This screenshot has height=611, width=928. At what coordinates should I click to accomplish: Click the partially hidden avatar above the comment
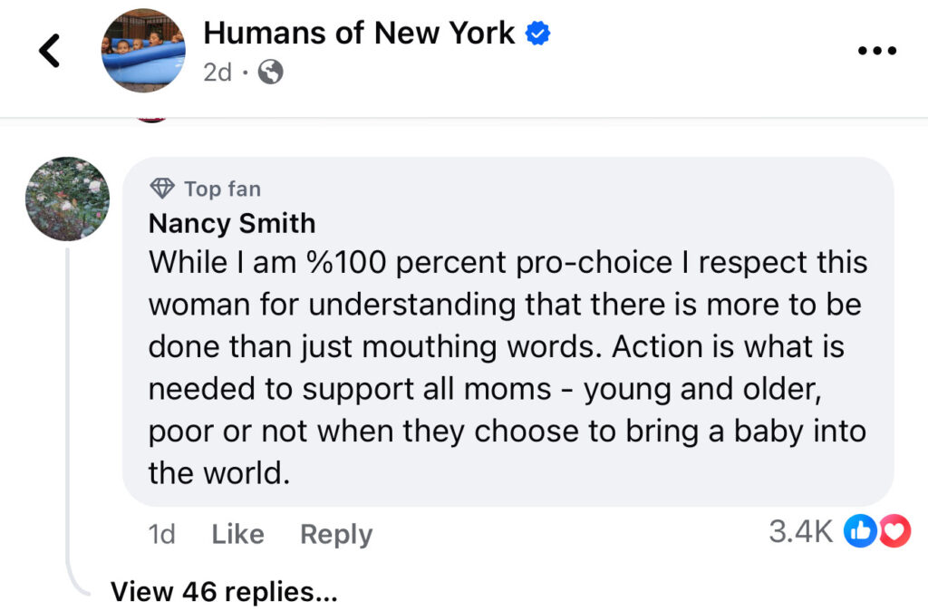[x=152, y=118]
